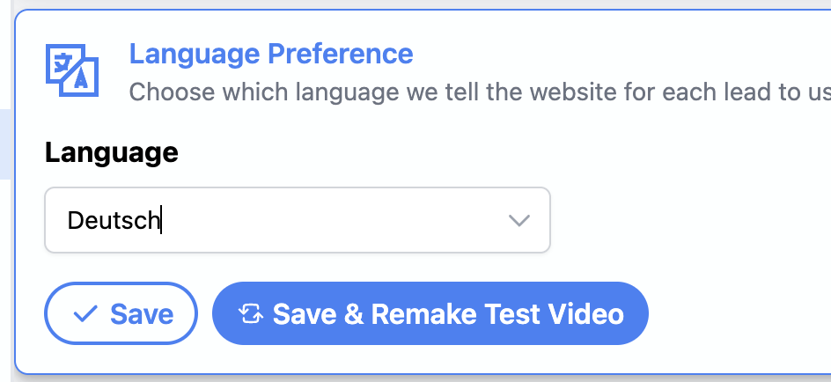The image size is (831, 382).
Task: Click the 'Preference' word in blue title
Action: [x=340, y=54]
